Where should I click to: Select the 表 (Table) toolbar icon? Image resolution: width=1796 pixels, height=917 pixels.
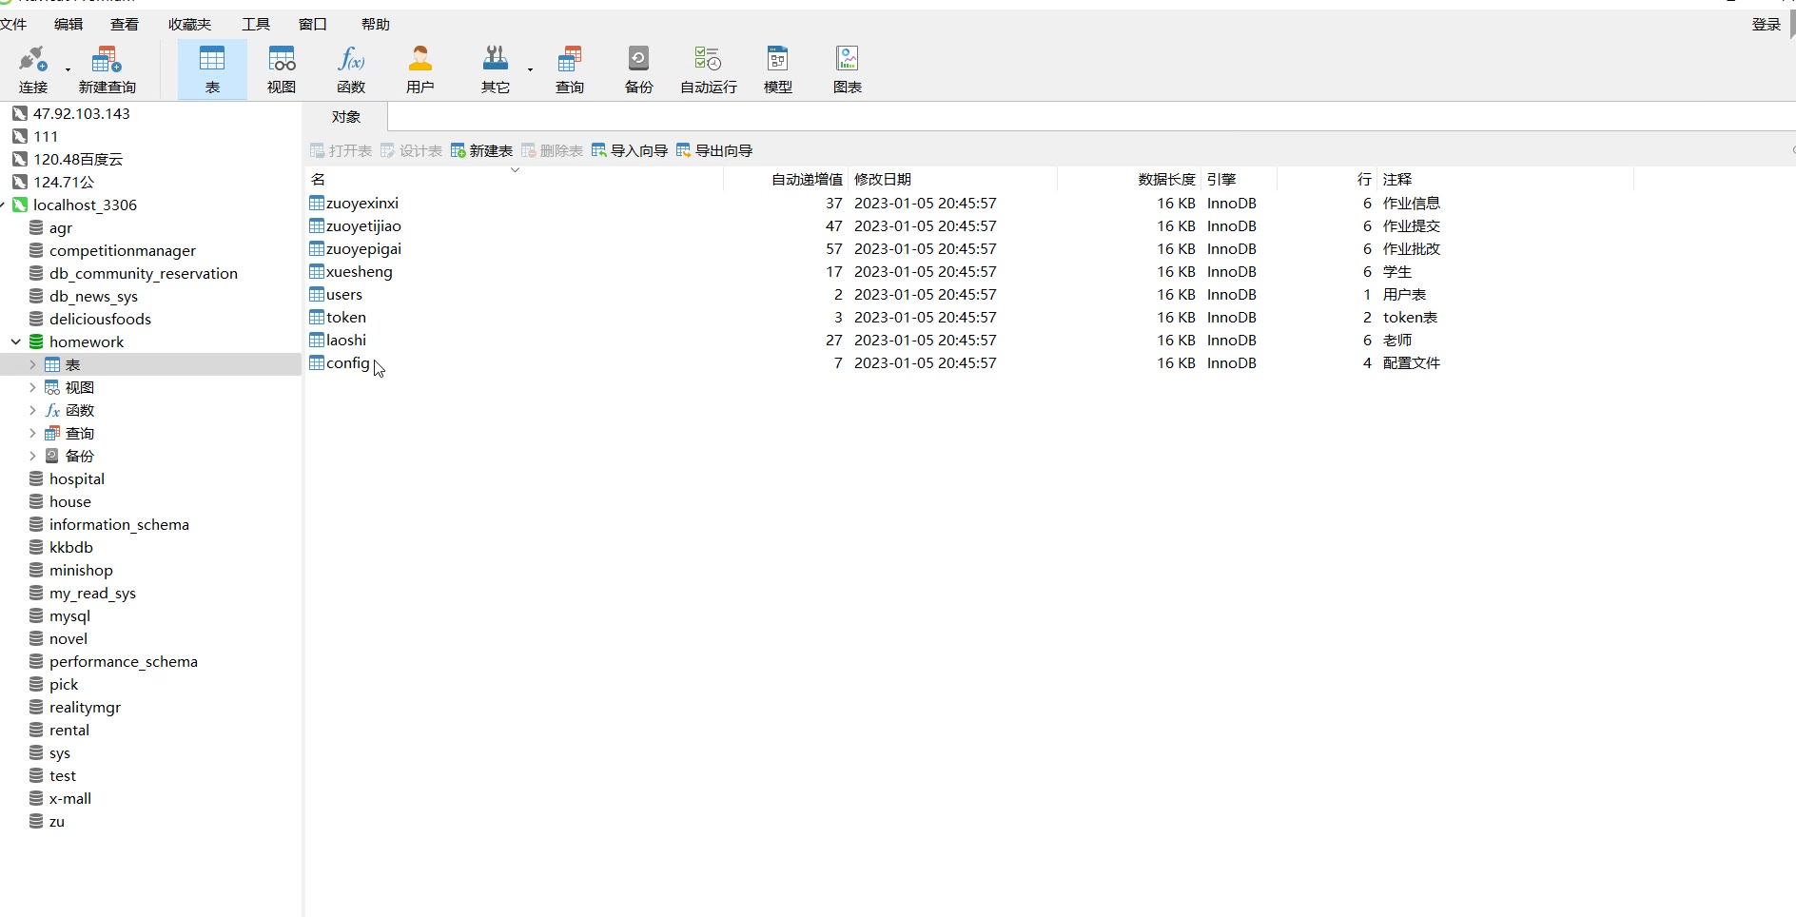[x=212, y=69]
